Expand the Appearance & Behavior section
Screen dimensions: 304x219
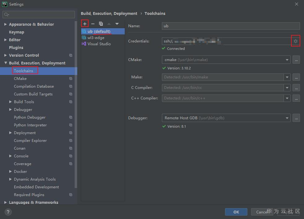click(x=6, y=24)
